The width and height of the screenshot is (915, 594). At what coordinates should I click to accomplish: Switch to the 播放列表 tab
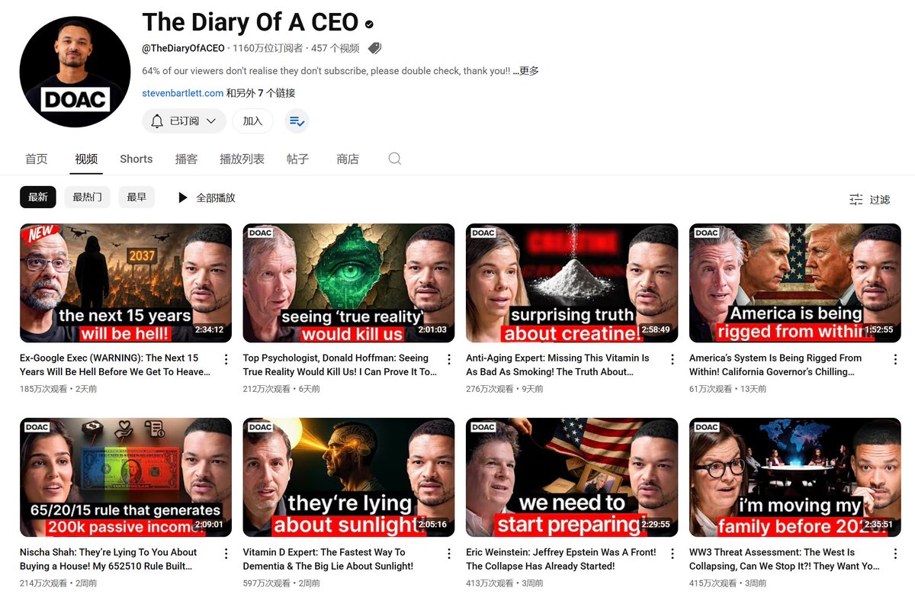tap(242, 159)
